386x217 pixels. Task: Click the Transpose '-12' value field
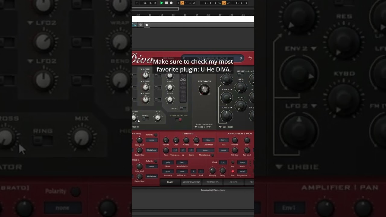(x=175, y=150)
